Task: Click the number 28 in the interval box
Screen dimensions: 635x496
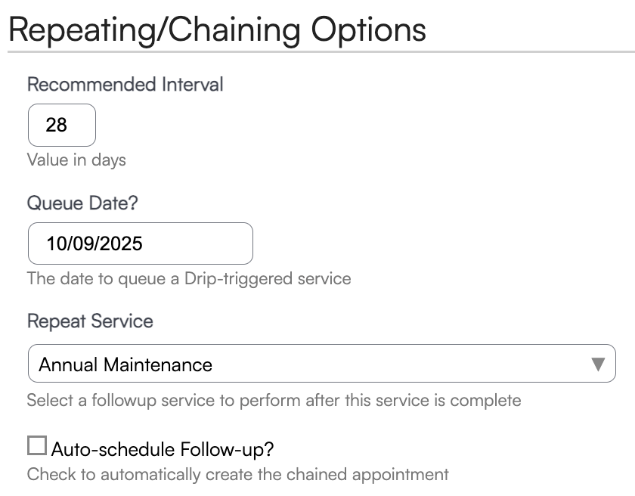Action: pos(57,125)
